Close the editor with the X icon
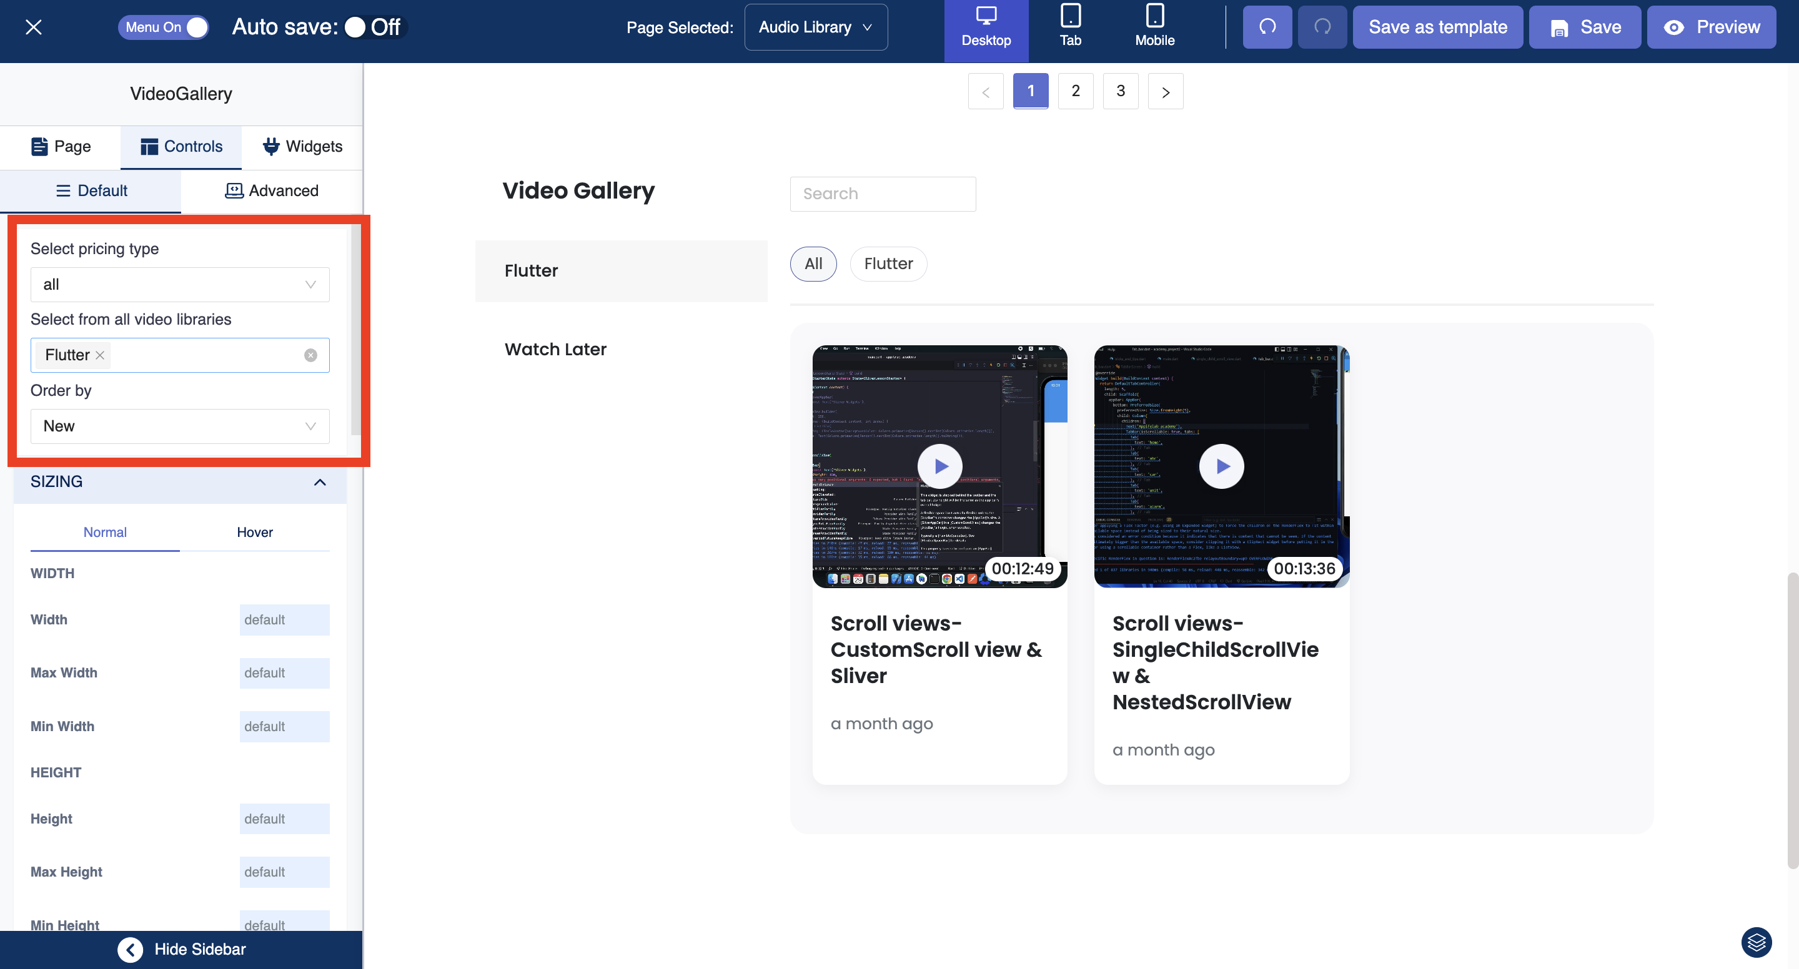This screenshot has height=969, width=1799. click(34, 27)
